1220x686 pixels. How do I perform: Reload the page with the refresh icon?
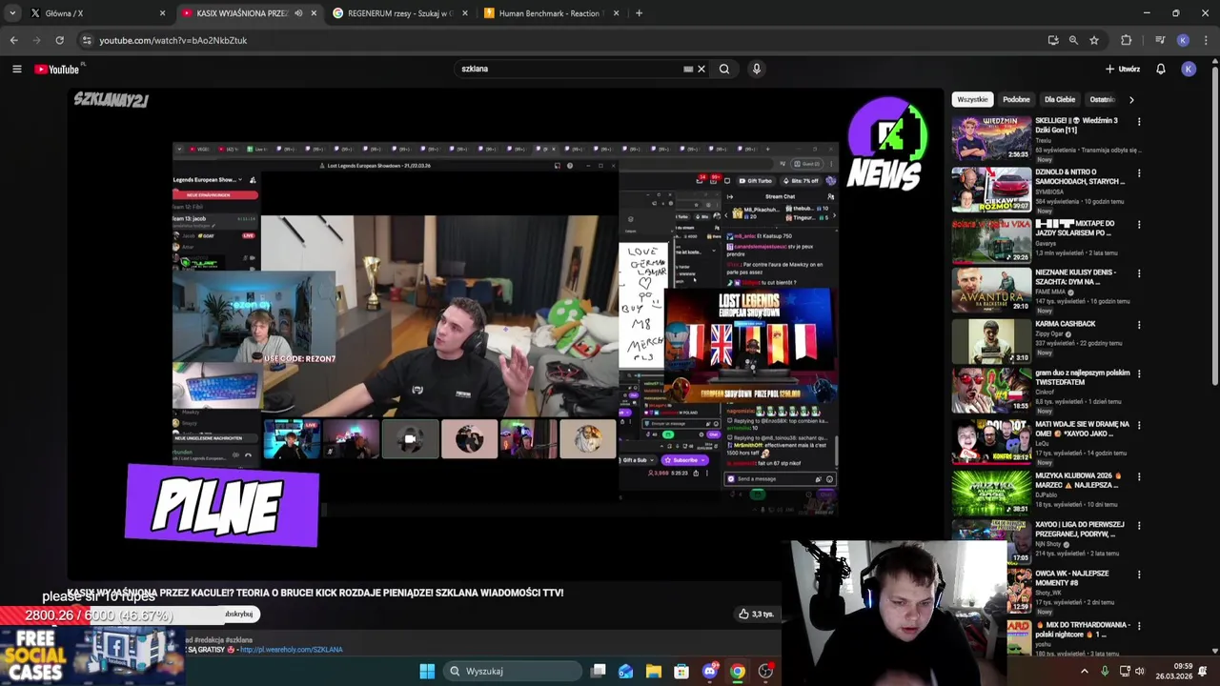(x=59, y=40)
